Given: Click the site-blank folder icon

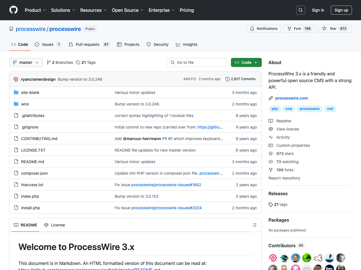Looking at the screenshot, I should 16,93.
